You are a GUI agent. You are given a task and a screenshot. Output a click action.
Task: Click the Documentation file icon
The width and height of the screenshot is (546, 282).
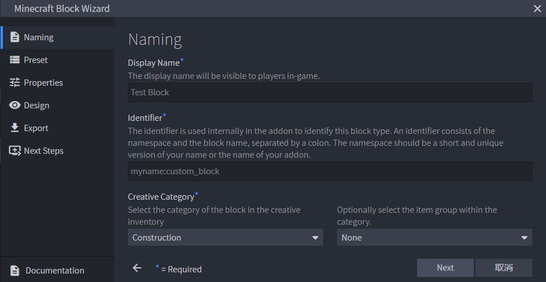click(x=15, y=270)
